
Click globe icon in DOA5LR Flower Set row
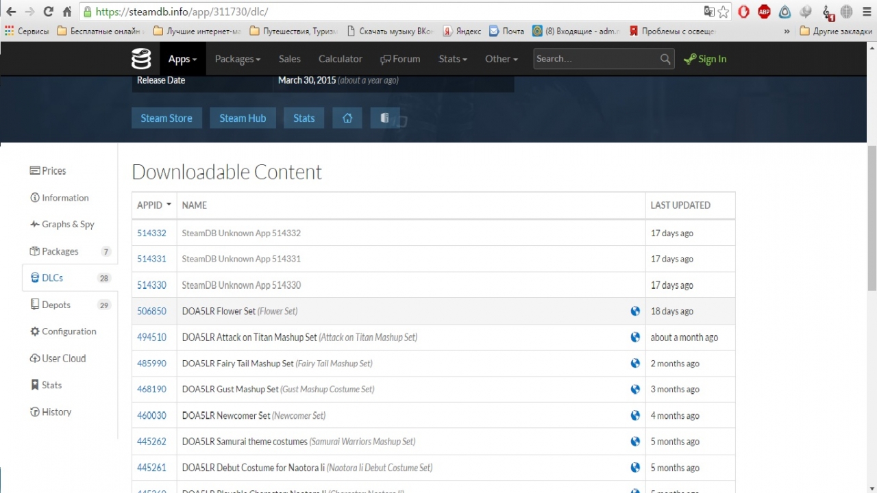click(x=635, y=311)
